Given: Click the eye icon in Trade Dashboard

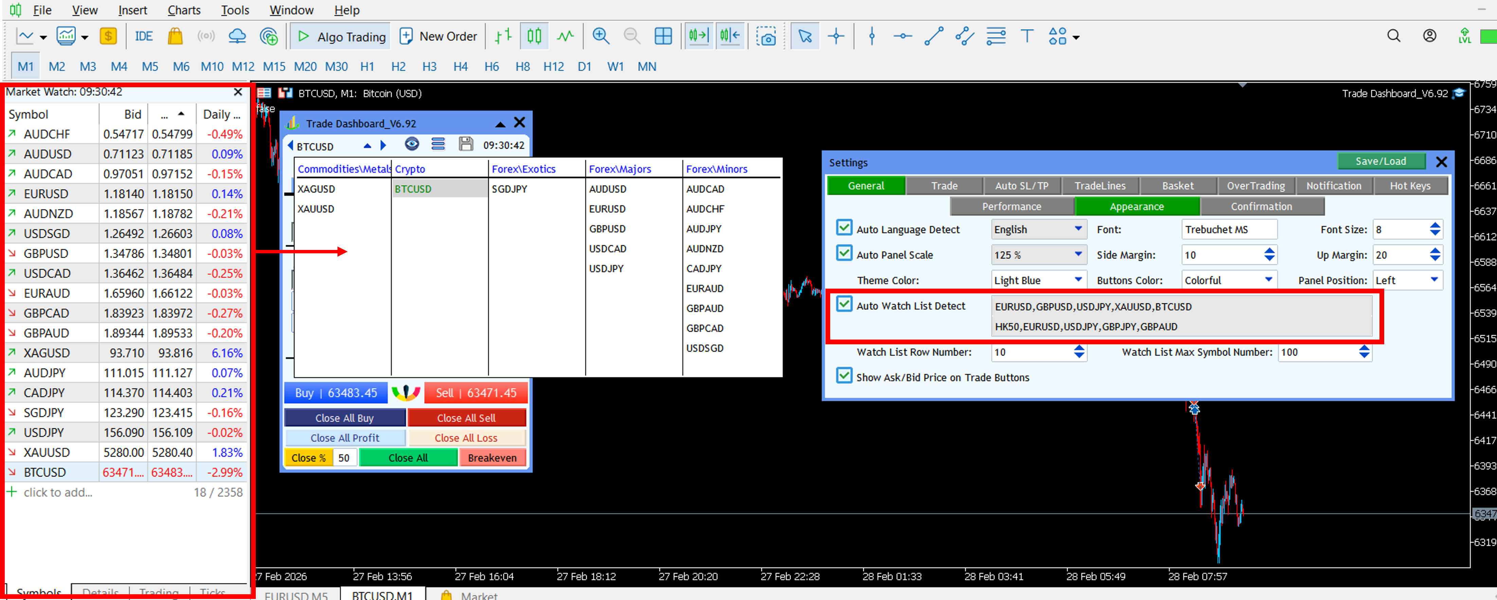Looking at the screenshot, I should pyautogui.click(x=411, y=144).
